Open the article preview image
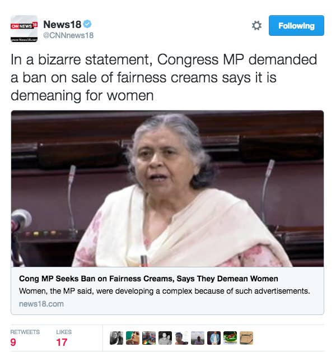Viewport: 336px width, 352px height. (x=167, y=188)
